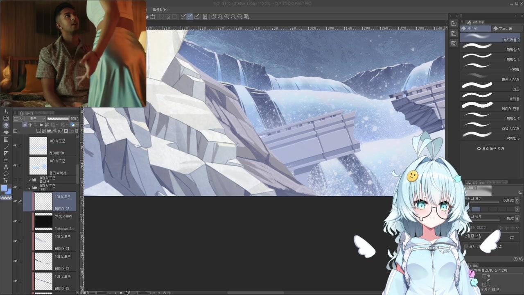Select the Curve line tool
The height and width of the screenshot is (295, 524).
6,146
